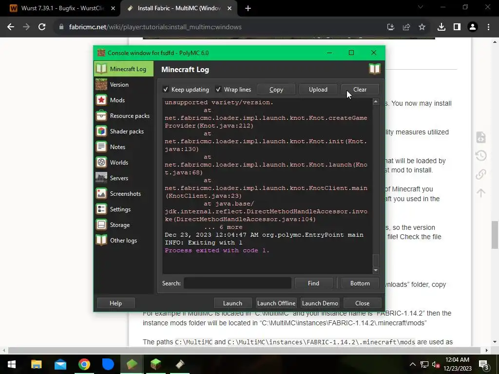Open the Chrome profile avatar
The width and height of the screenshot is (499, 374).
(x=473, y=27)
